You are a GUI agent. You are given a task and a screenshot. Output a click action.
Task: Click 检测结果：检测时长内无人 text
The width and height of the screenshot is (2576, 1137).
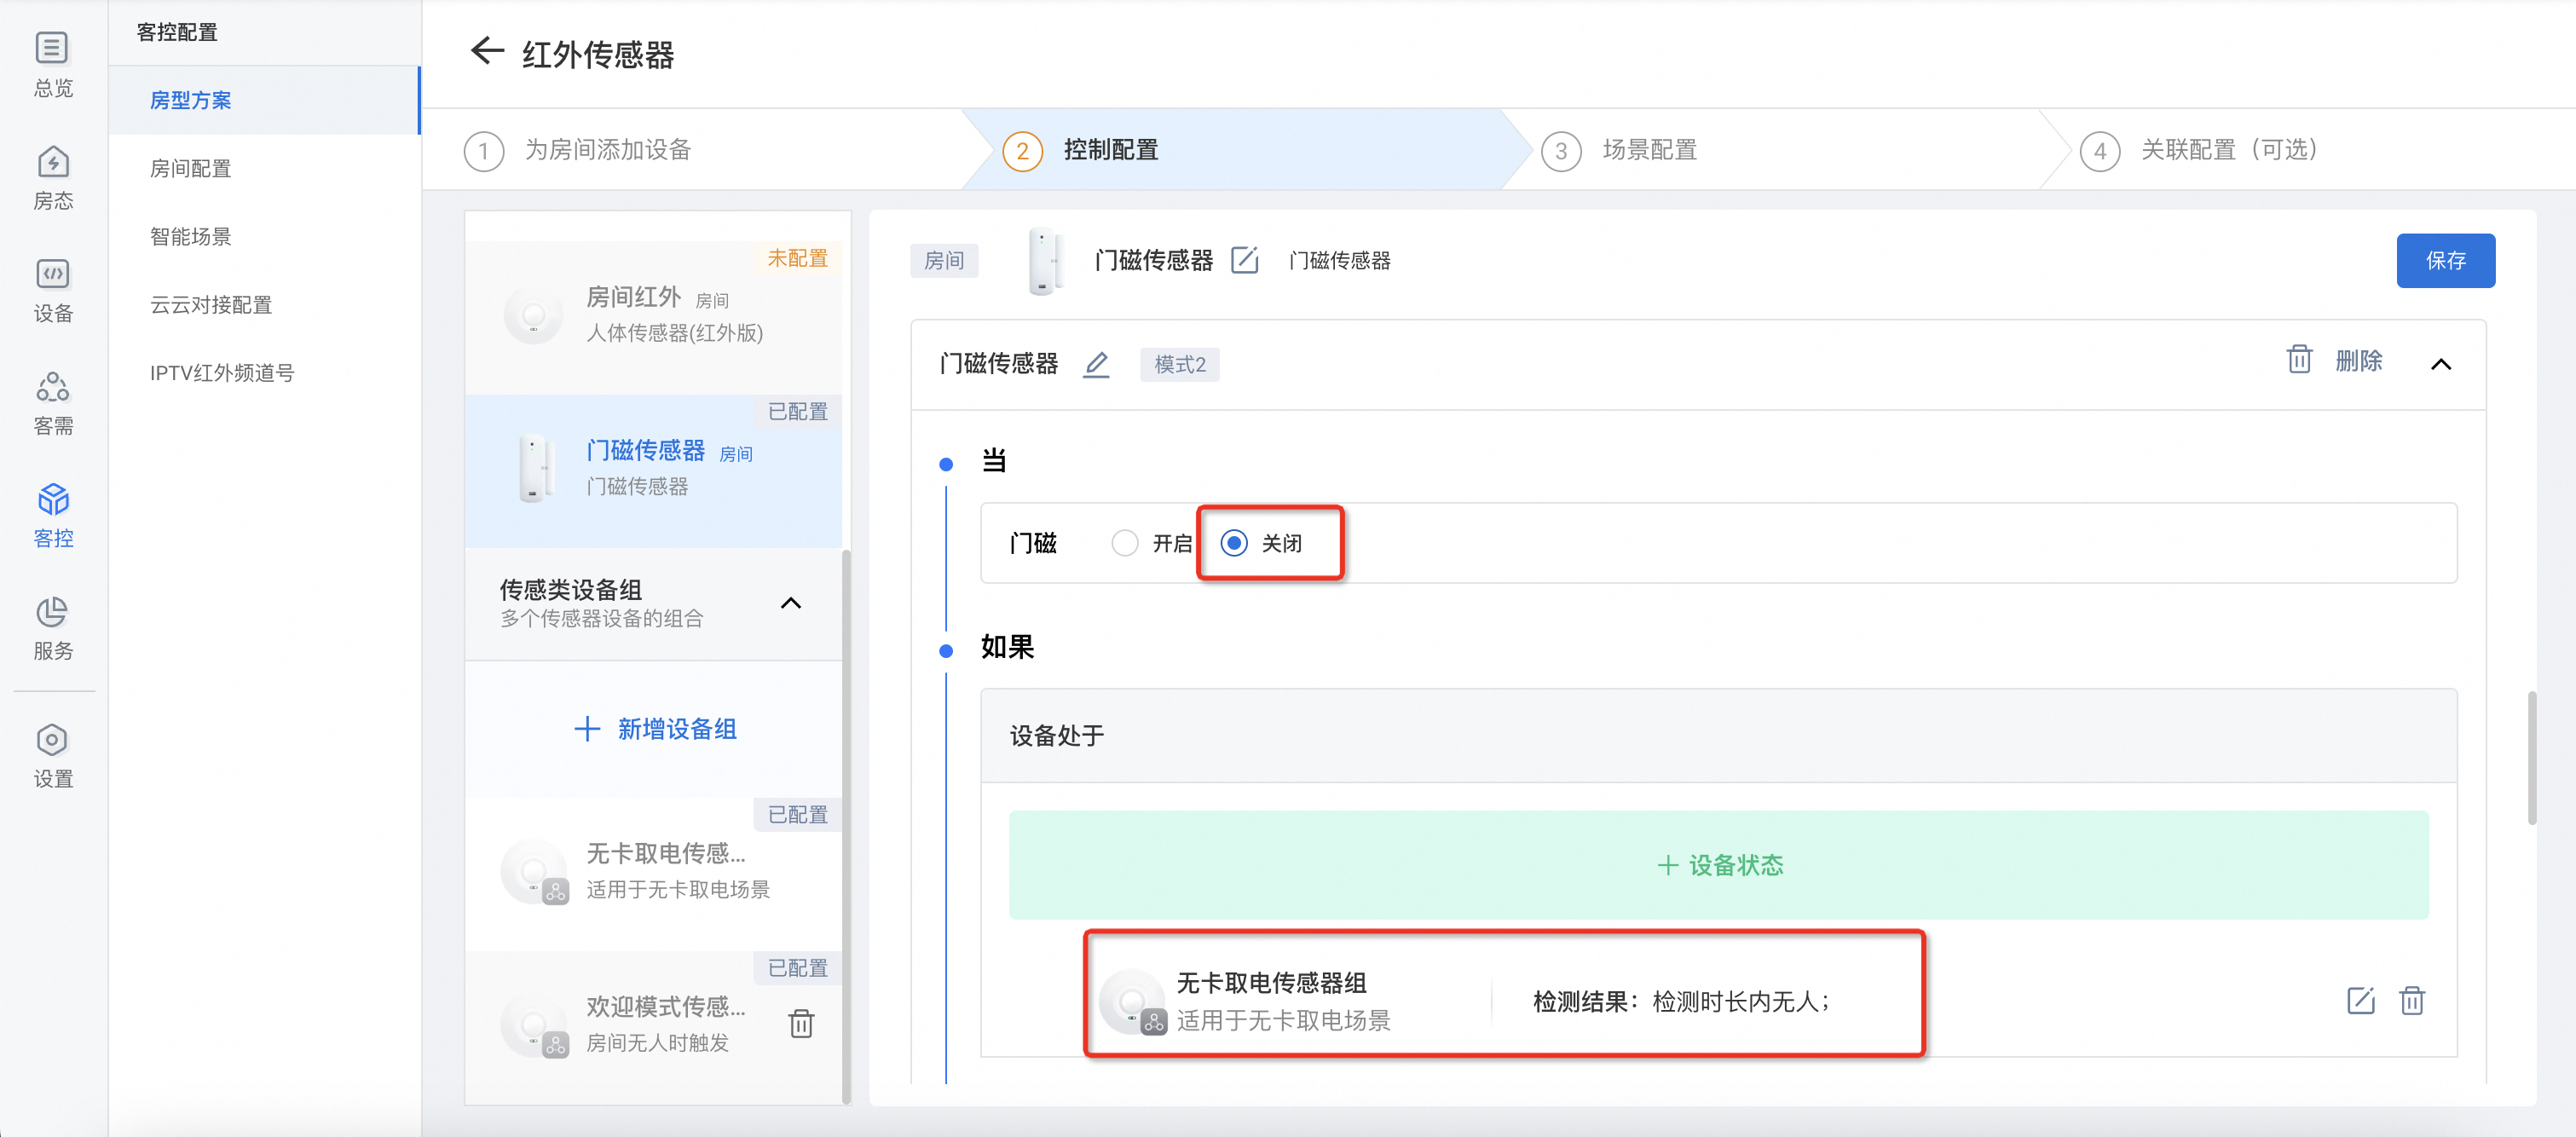(x=1680, y=1001)
